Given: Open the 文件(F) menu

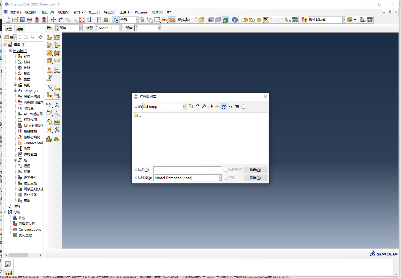Looking at the screenshot, I should point(15,12).
